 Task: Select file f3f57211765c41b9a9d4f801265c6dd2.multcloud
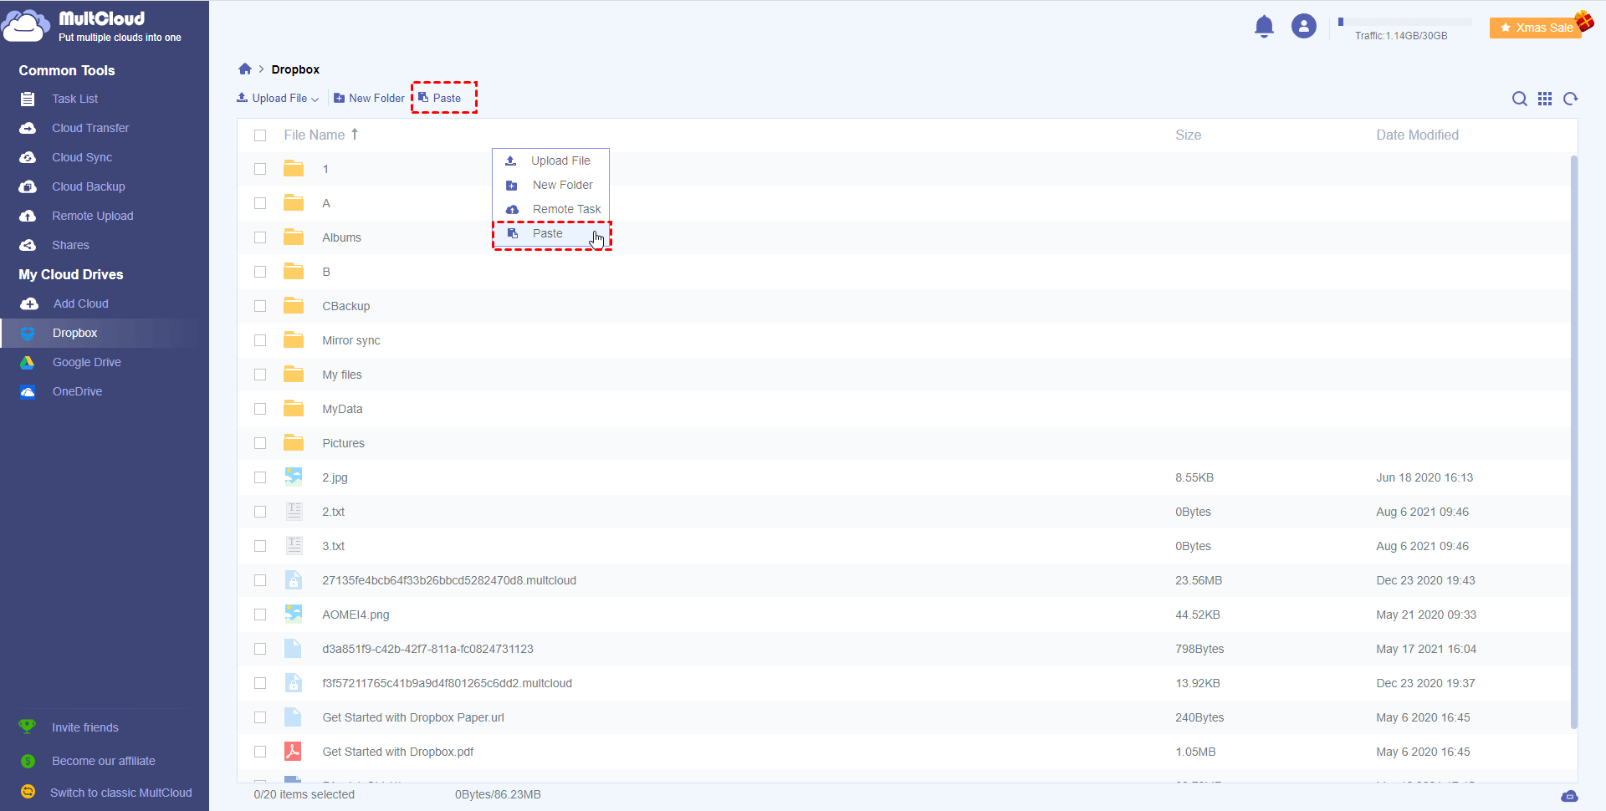(x=447, y=683)
